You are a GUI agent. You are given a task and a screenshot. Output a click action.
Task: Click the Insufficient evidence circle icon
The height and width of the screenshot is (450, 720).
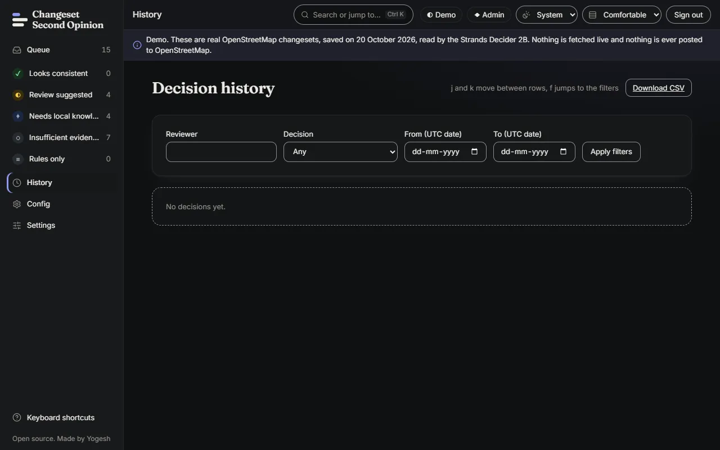(18, 138)
